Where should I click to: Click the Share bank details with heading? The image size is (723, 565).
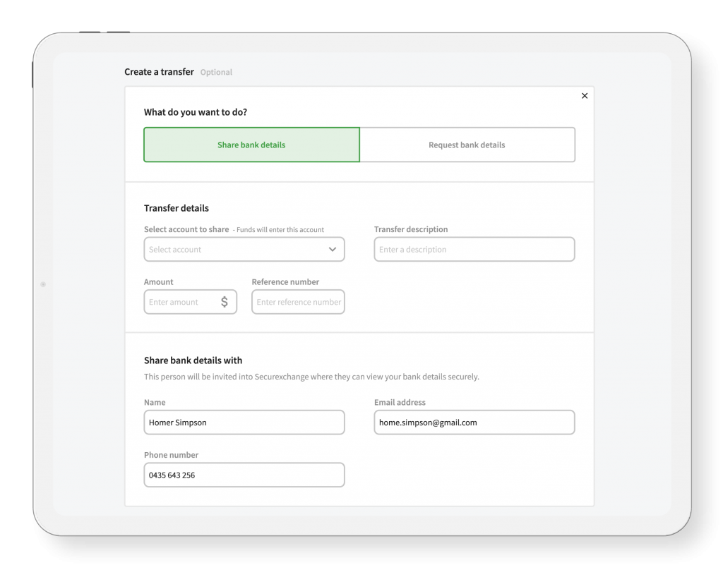pos(193,360)
